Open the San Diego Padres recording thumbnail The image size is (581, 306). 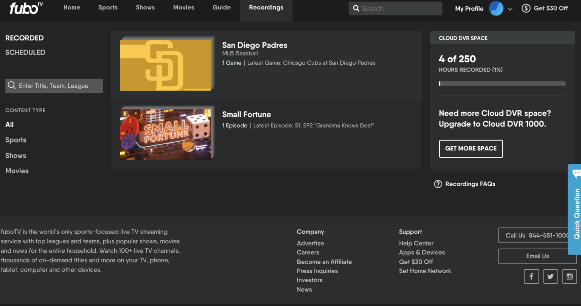pyautogui.click(x=165, y=64)
